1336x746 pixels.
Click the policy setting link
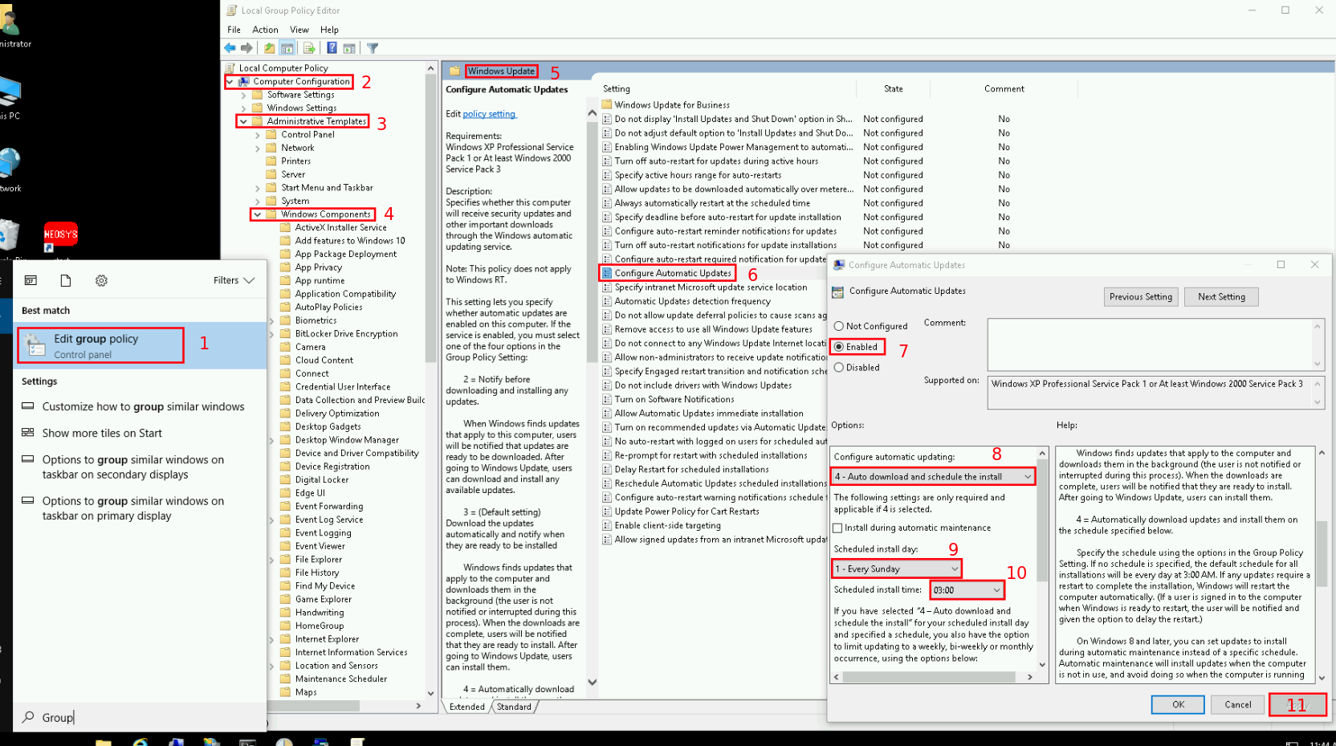click(489, 114)
